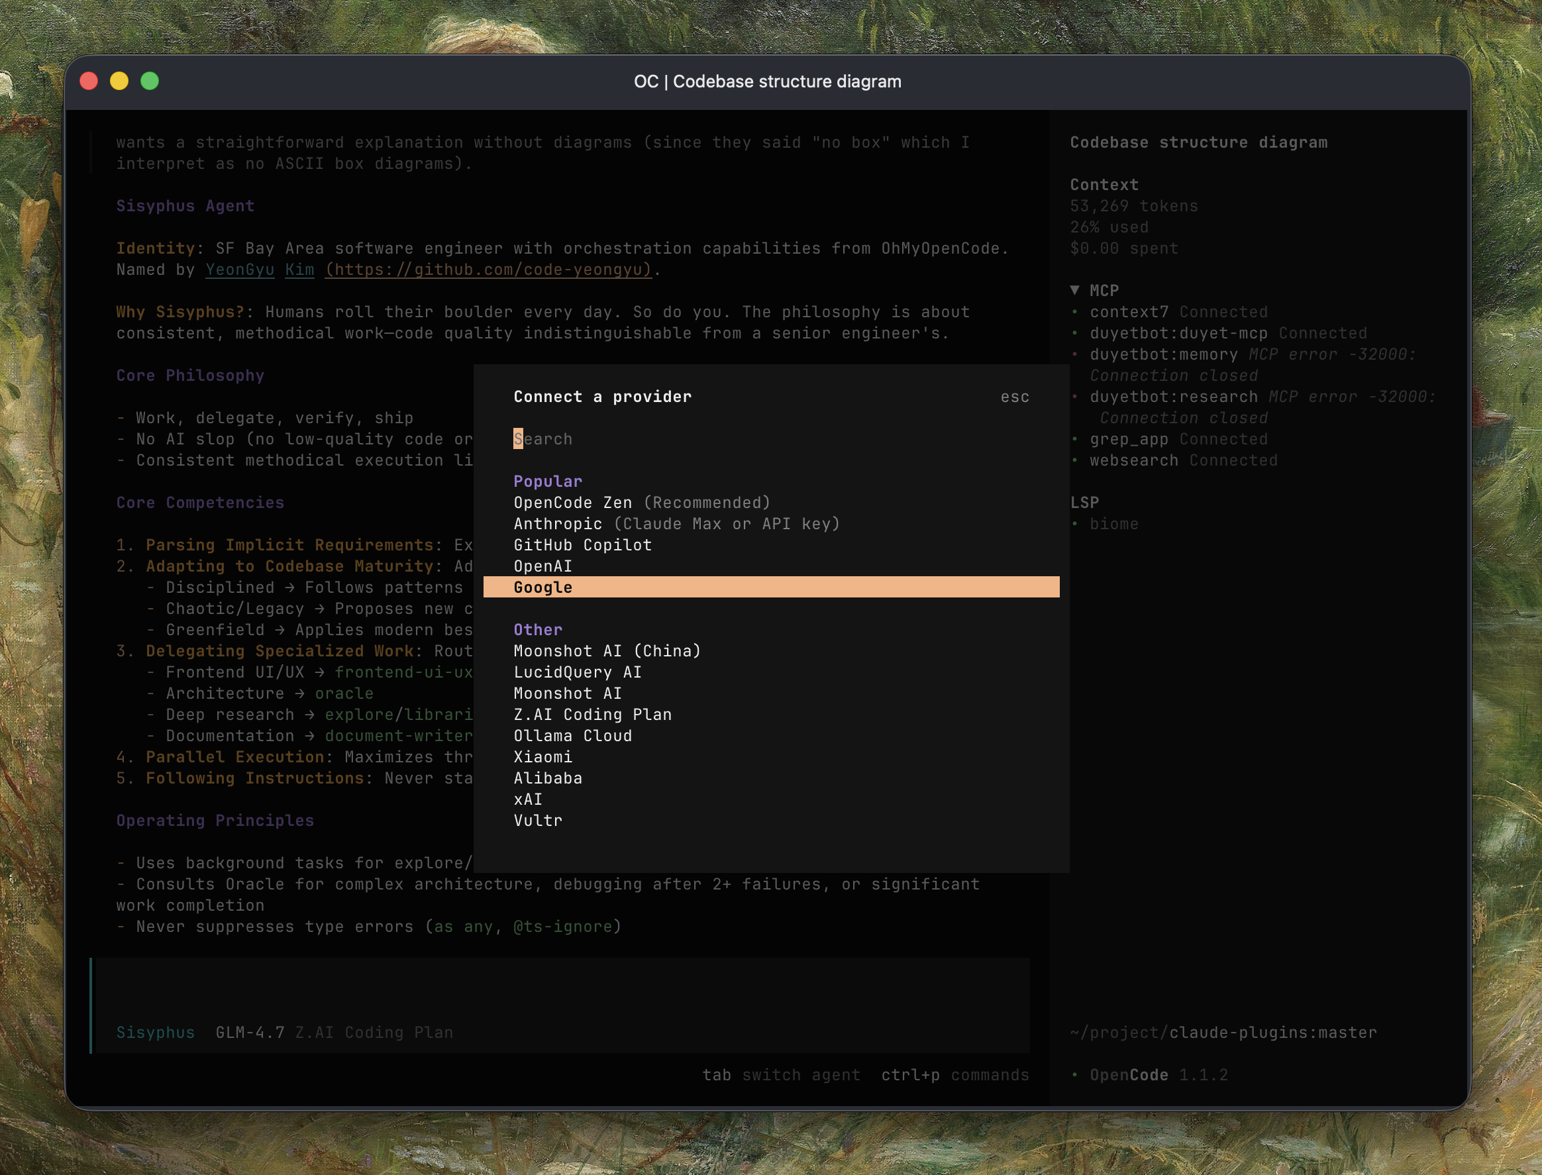Click Sisyphus agent name near input box
This screenshot has height=1175, width=1542.
155,1032
